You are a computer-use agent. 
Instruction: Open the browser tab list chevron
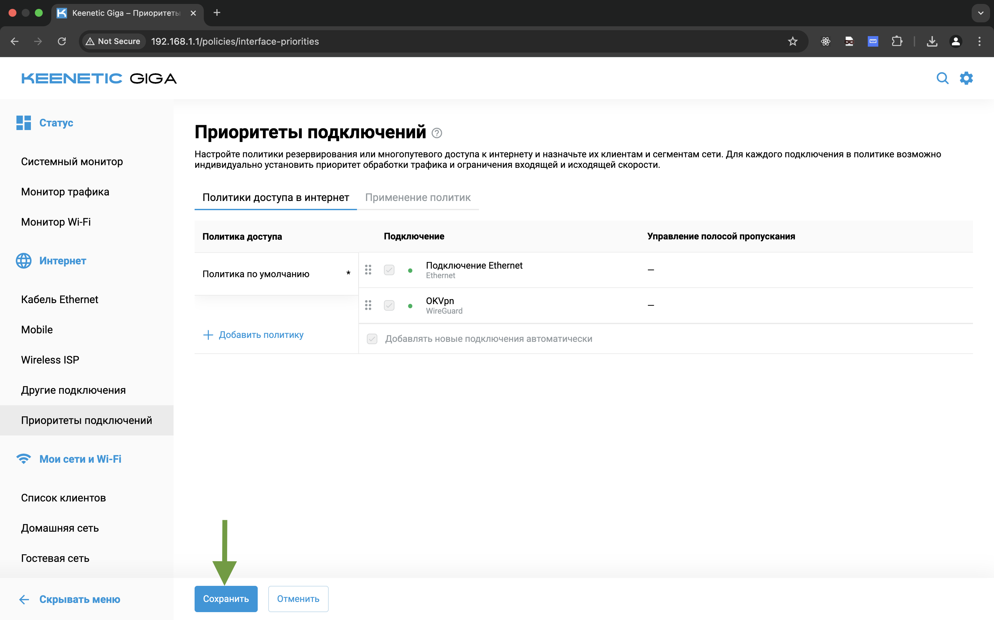coord(981,13)
